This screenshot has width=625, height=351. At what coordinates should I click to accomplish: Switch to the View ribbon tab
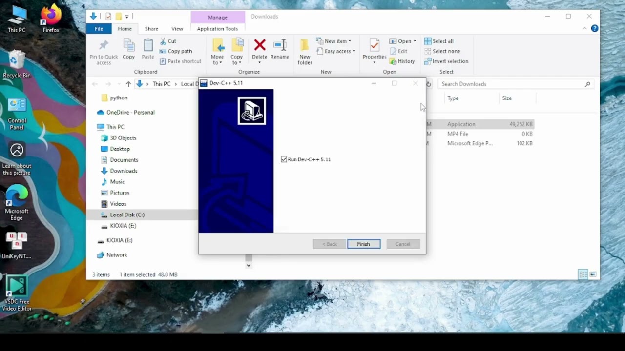(177, 29)
